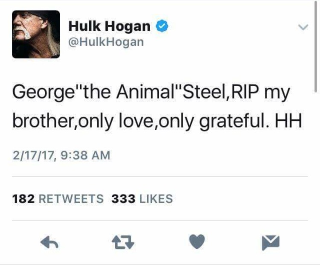Open the tweet options chevron menu
Image resolution: width=320 pixels, height=265 pixels.
(303, 27)
